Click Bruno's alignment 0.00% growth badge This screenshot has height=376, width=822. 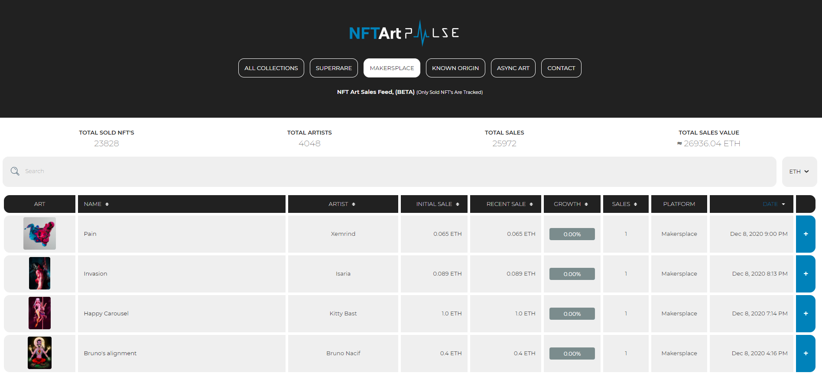pyautogui.click(x=572, y=354)
